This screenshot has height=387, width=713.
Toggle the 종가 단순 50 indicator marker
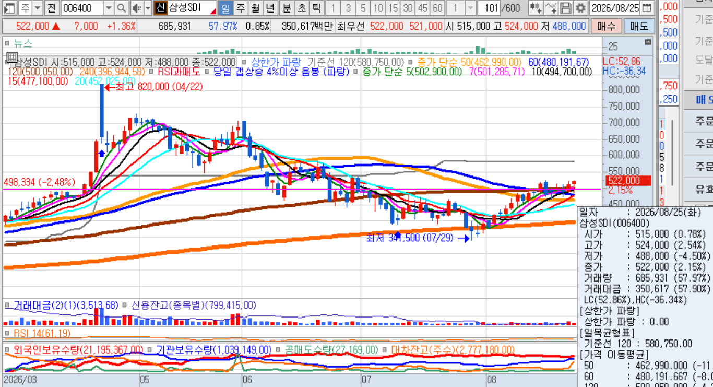point(411,62)
